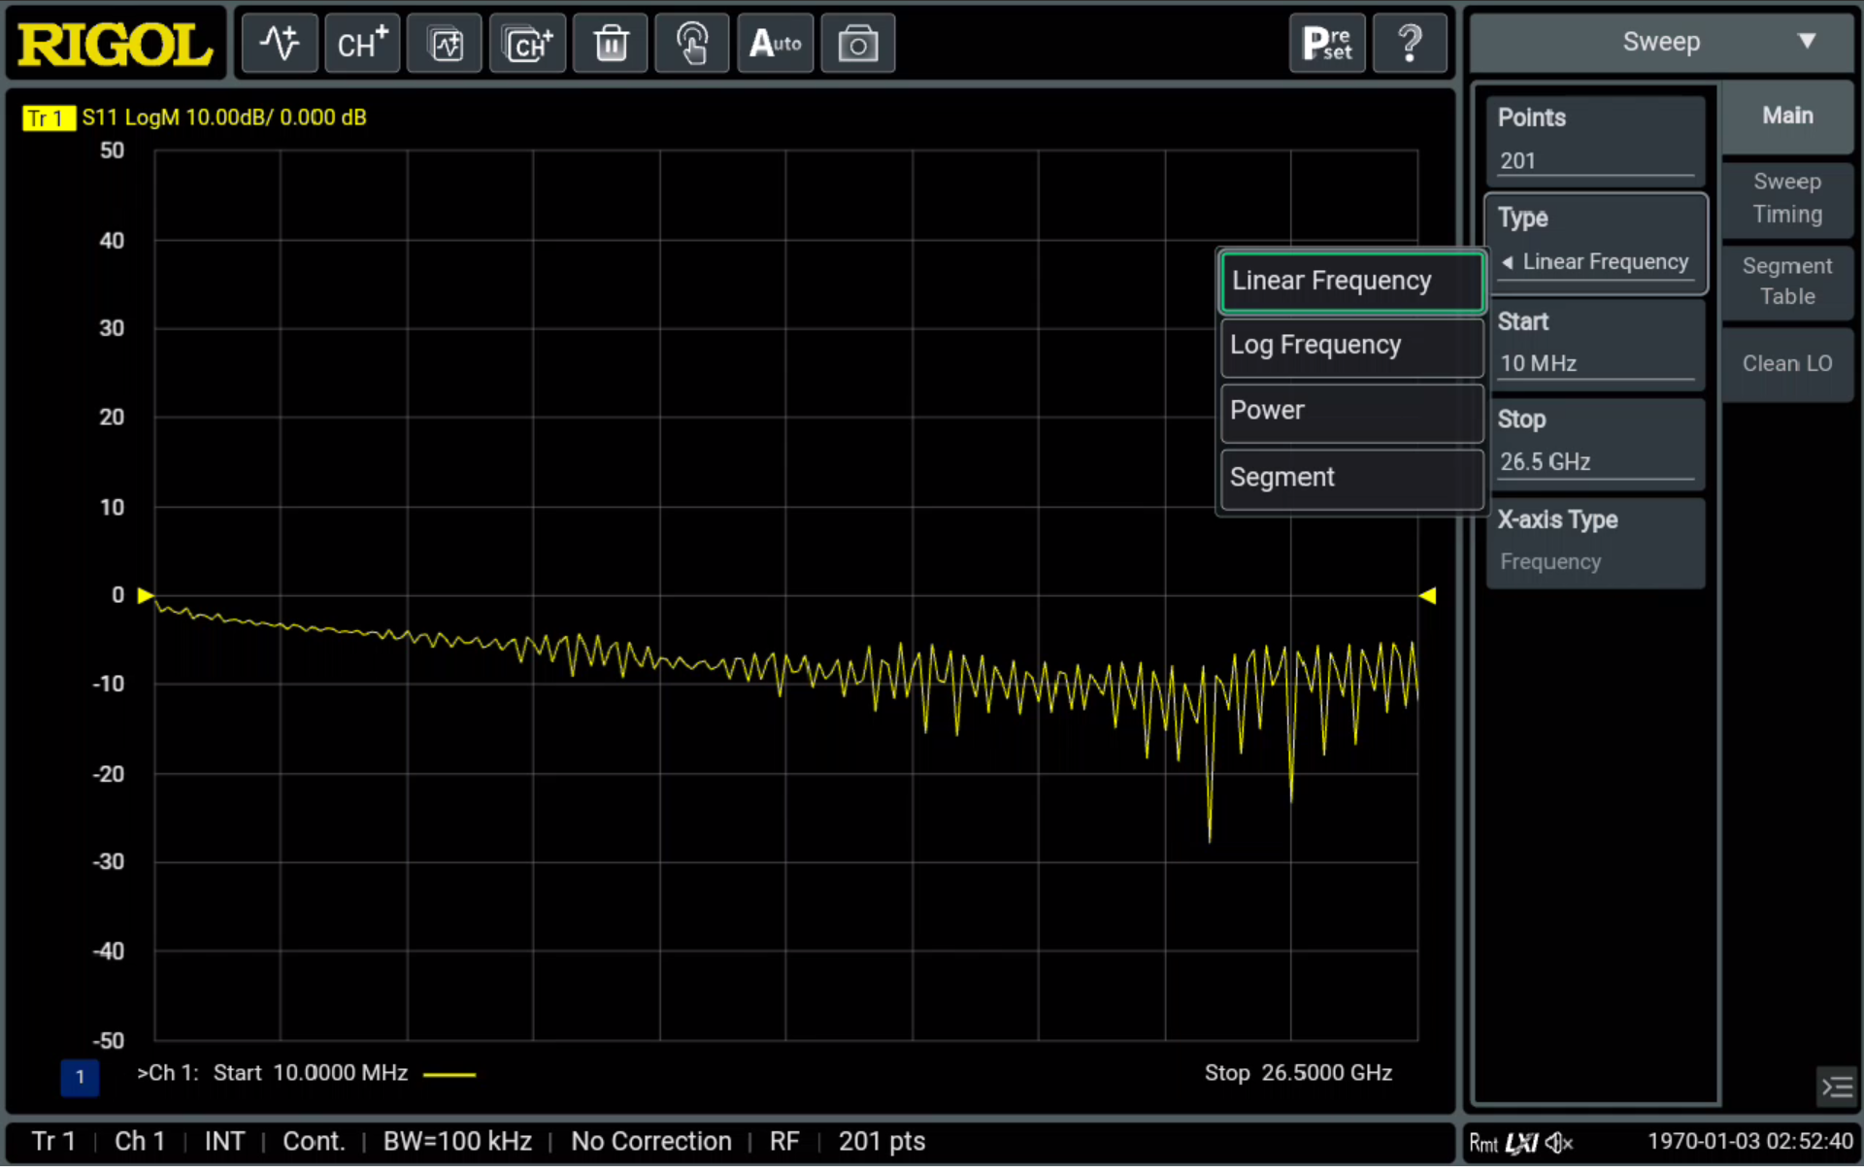Image resolution: width=1864 pixels, height=1173 pixels.
Task: Open the Type Linear Frequency selector
Action: pos(1595,243)
